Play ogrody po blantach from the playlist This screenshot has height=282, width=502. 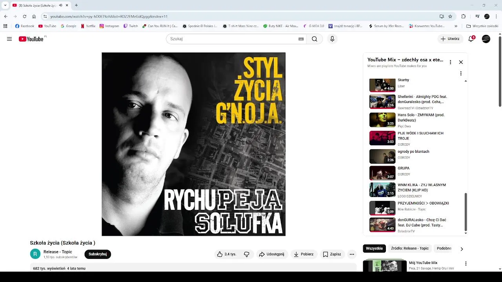click(416, 156)
